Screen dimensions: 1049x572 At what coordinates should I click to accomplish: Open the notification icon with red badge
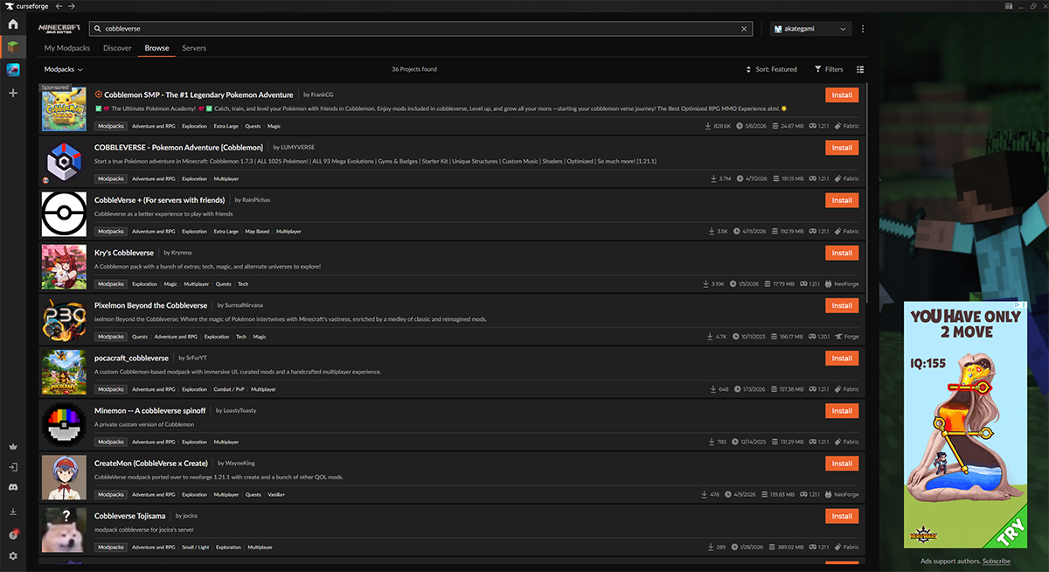coord(13,534)
